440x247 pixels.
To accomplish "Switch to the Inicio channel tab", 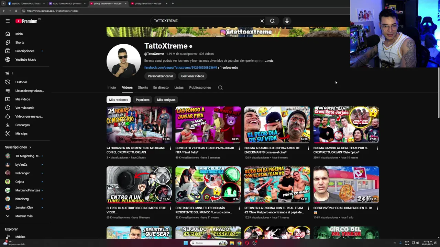I will click(x=112, y=87).
